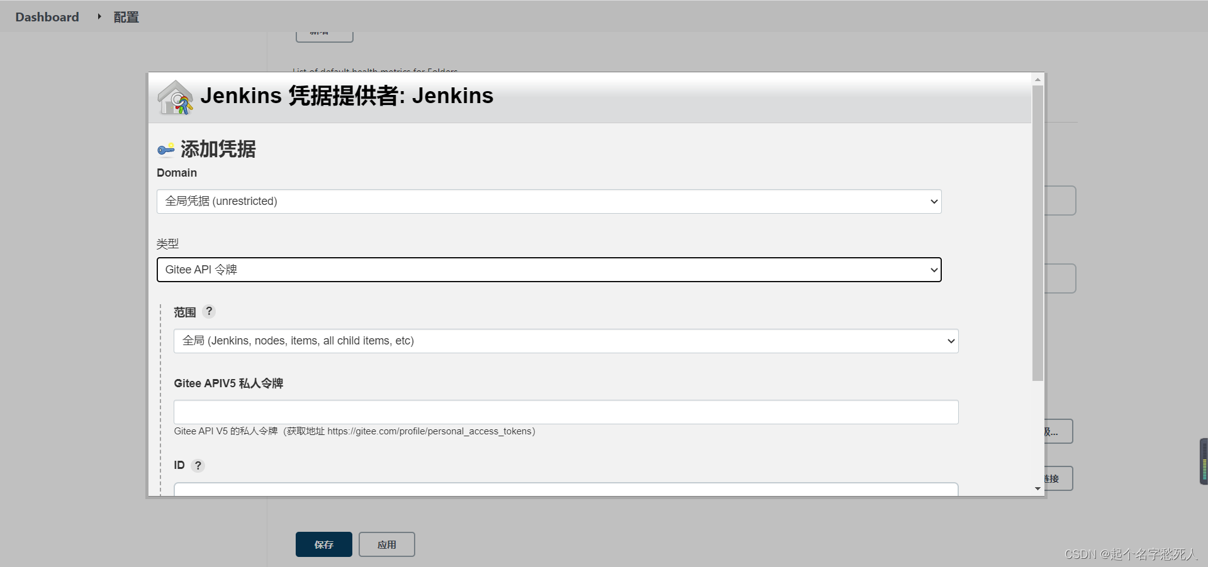
Task: Open the 配置 breadcrumb item
Action: pos(126,17)
